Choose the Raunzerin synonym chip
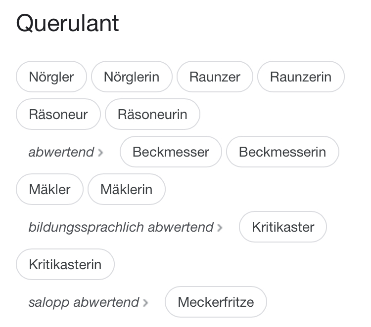This screenshot has width=371, height=327. tap(301, 77)
